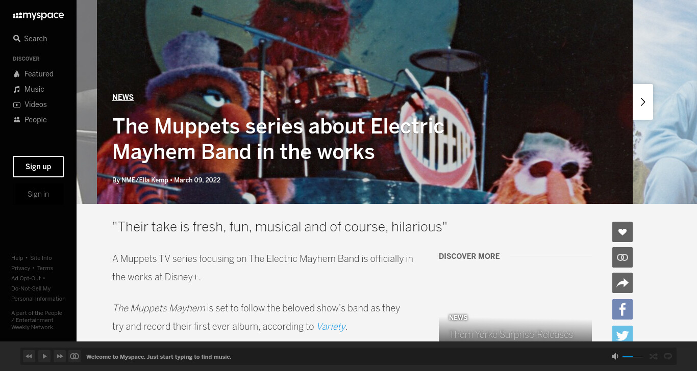The width and height of the screenshot is (697, 371).
Task: Open the Search field in sidebar
Action: coord(30,39)
